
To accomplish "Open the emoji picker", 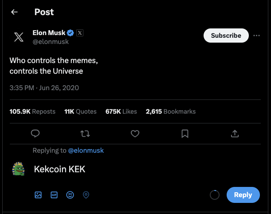I will pyautogui.click(x=70, y=194).
